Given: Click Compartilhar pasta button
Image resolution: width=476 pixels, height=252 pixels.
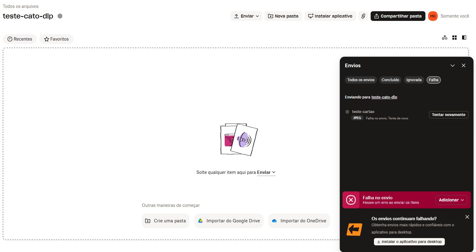Looking at the screenshot, I should point(398,16).
